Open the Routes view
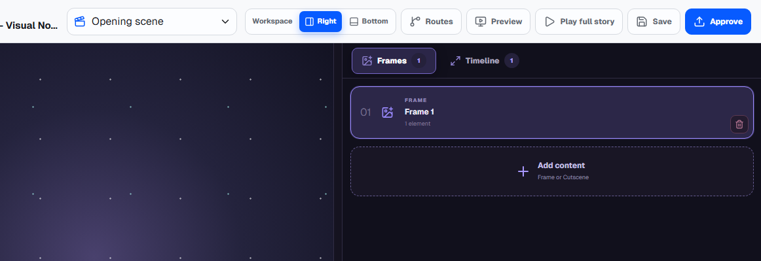 (431, 22)
